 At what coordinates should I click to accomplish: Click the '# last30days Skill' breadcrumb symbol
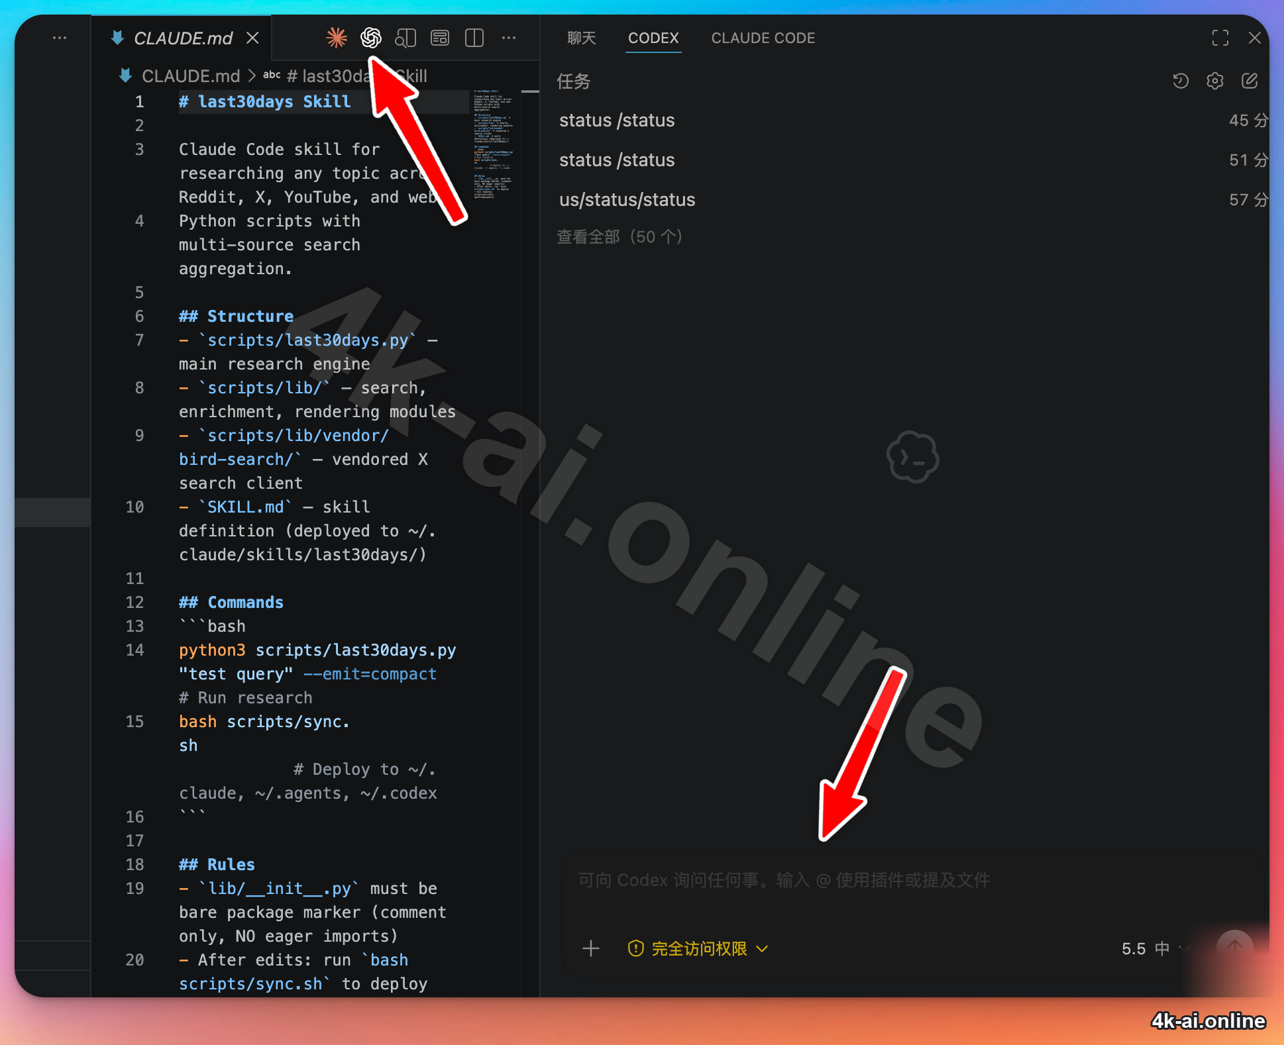[x=356, y=76]
